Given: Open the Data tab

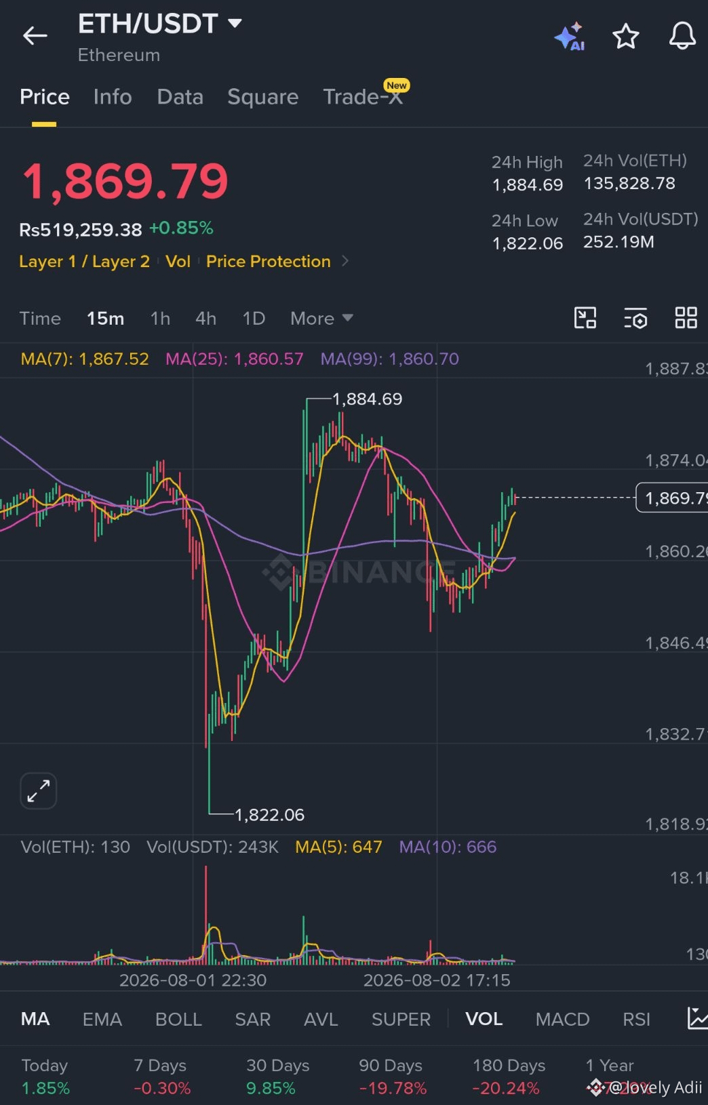Looking at the screenshot, I should [x=180, y=97].
